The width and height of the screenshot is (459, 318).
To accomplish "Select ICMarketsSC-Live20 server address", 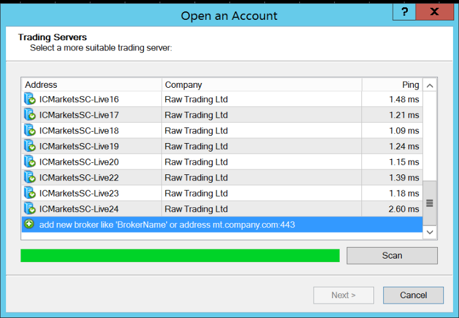I will point(79,162).
